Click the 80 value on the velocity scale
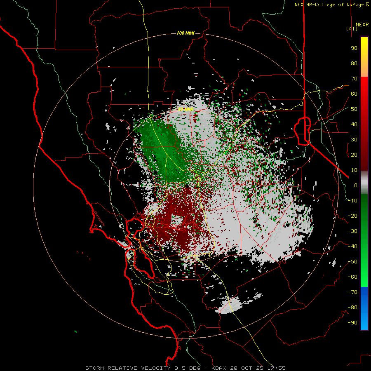The width and height of the screenshot is (371, 371). 354,63
